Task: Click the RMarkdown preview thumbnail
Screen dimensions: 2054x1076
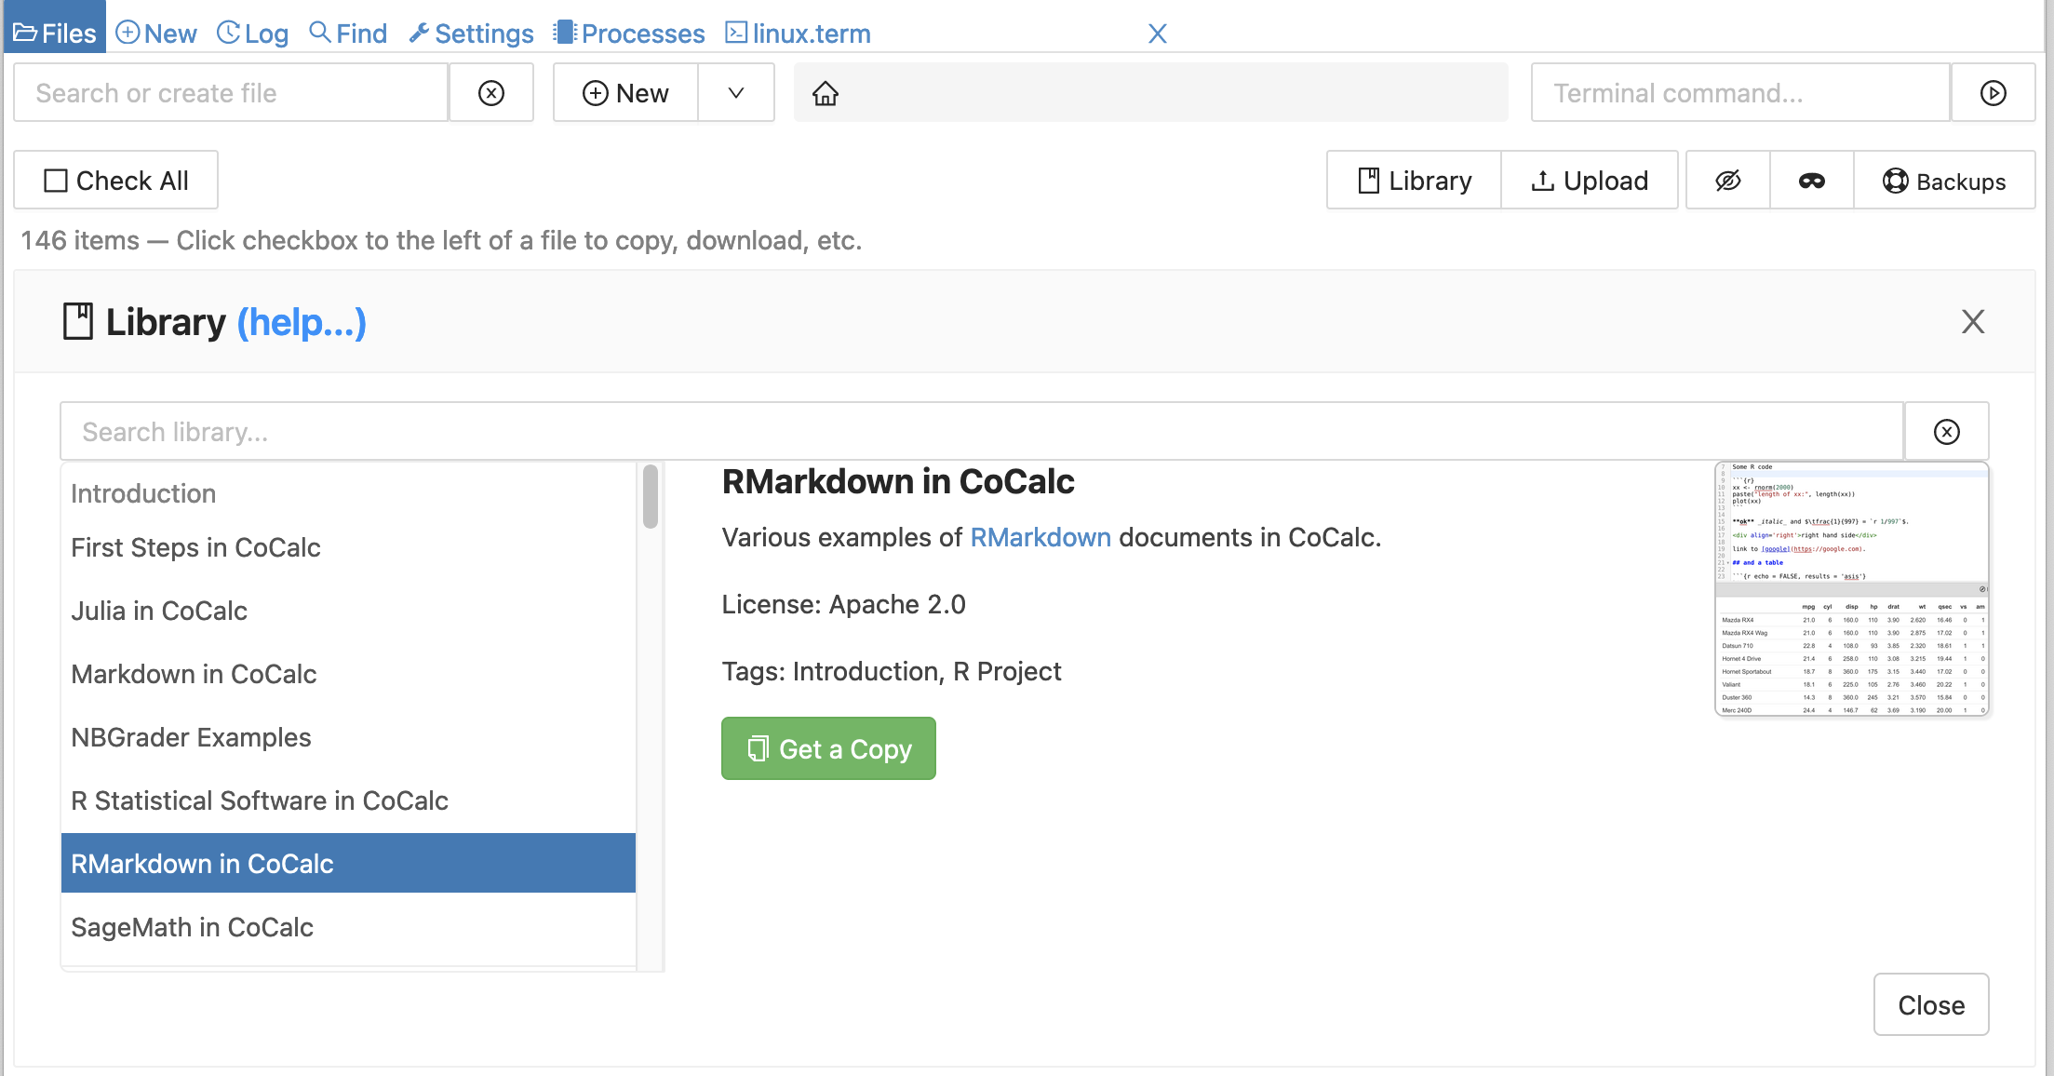Action: pyautogui.click(x=1851, y=589)
